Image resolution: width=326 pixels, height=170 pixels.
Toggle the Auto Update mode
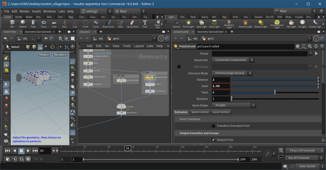pos(307,166)
